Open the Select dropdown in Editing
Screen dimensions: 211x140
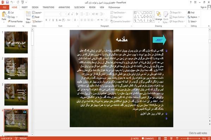pos(193,21)
